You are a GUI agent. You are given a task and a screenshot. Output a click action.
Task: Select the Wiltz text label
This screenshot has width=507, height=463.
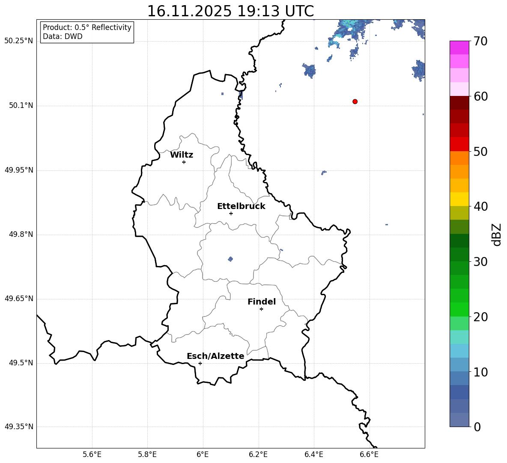pyautogui.click(x=182, y=155)
